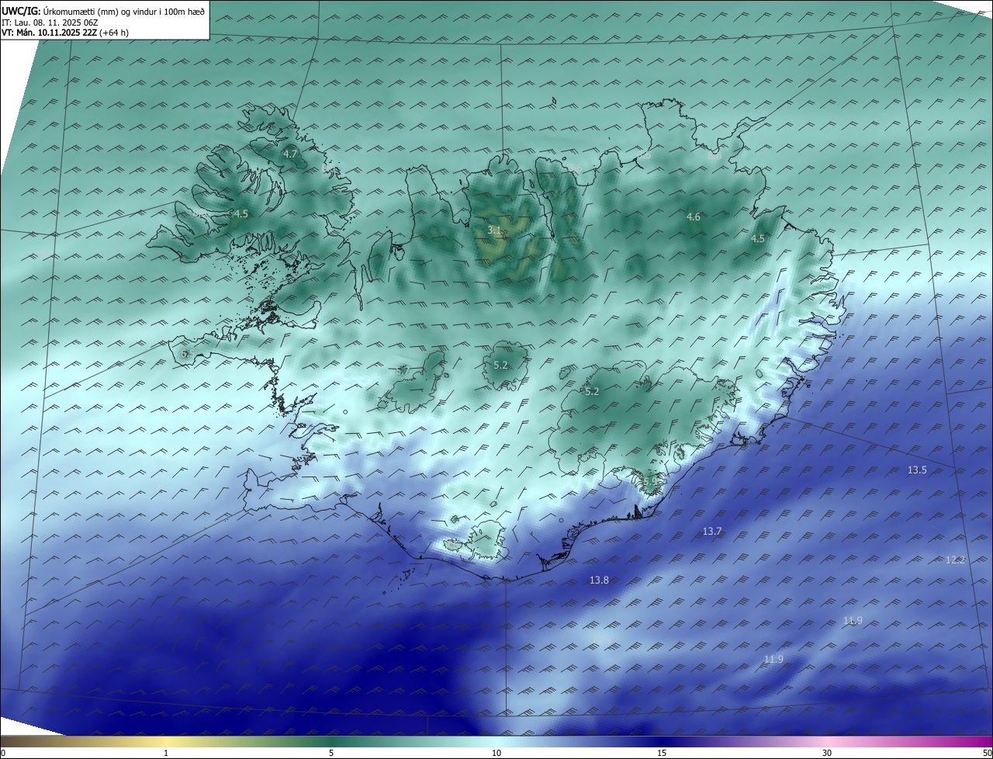Screen dimensions: 993x759
Task: Select the initial time line 'IT: Lau. 08. 11. 2025 06Z'
Action: (x=50, y=23)
